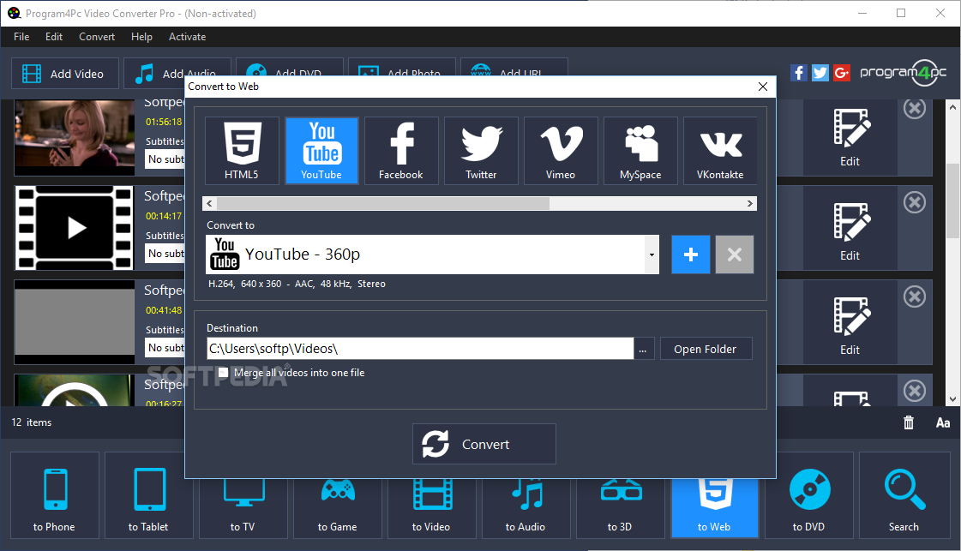
Task: Open the File menu
Action: 21,37
